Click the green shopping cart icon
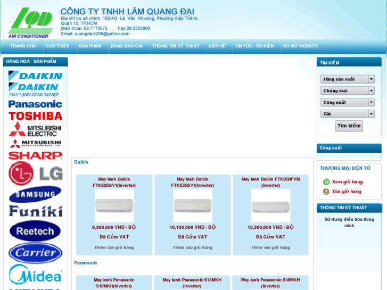 pyautogui.click(x=326, y=182)
